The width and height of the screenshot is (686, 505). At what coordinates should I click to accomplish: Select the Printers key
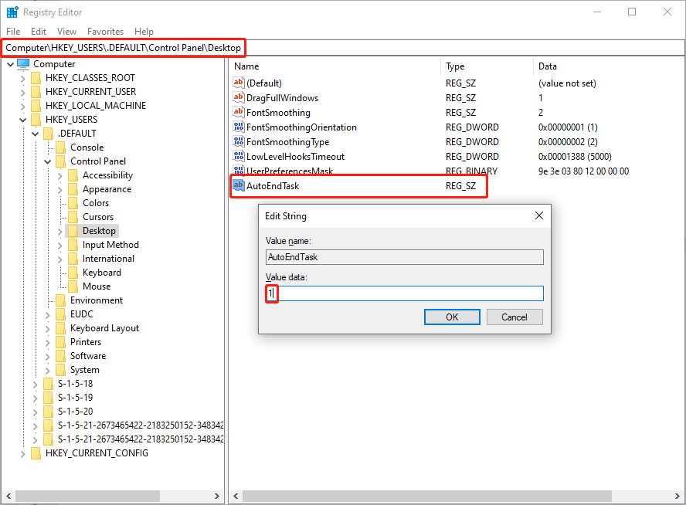86,342
